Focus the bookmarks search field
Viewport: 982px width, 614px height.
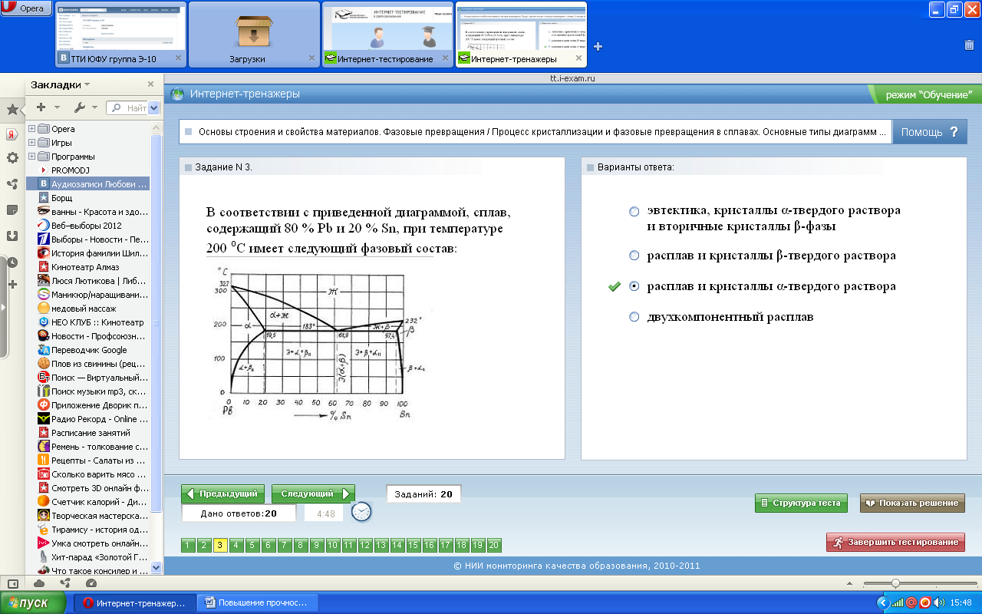click(127, 108)
